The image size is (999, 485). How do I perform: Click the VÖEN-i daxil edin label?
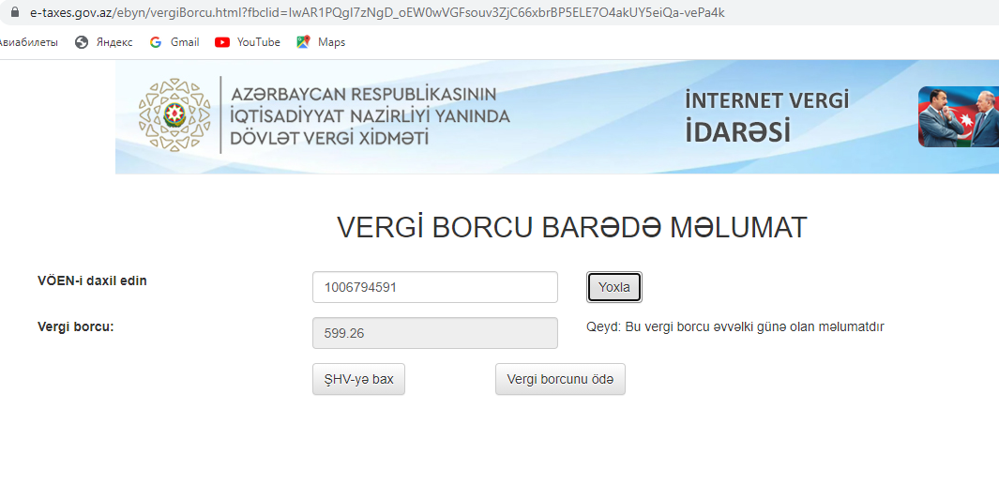click(92, 280)
